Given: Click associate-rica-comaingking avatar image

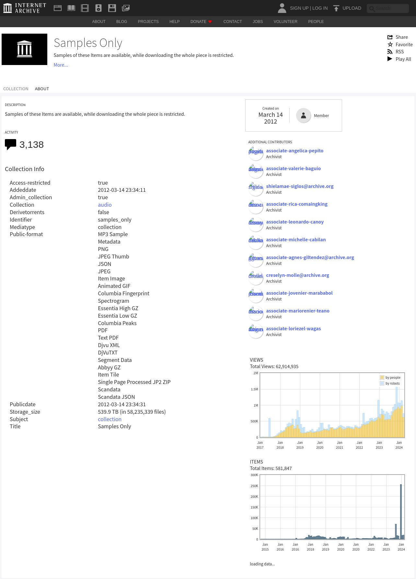Looking at the screenshot, I should tap(256, 207).
